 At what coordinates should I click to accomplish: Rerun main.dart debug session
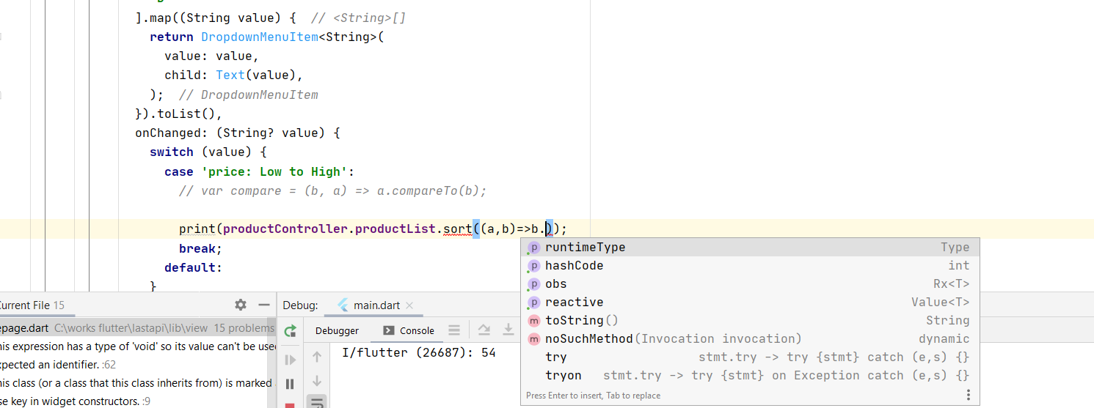(290, 330)
